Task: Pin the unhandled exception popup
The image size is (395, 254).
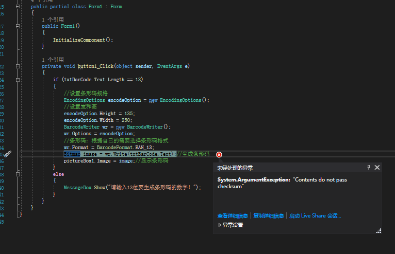Action: coord(369,167)
